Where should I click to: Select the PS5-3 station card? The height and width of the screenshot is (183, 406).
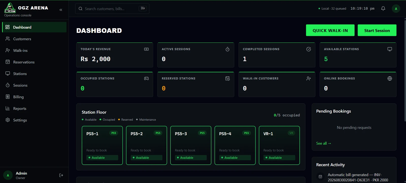pyautogui.click(x=191, y=145)
